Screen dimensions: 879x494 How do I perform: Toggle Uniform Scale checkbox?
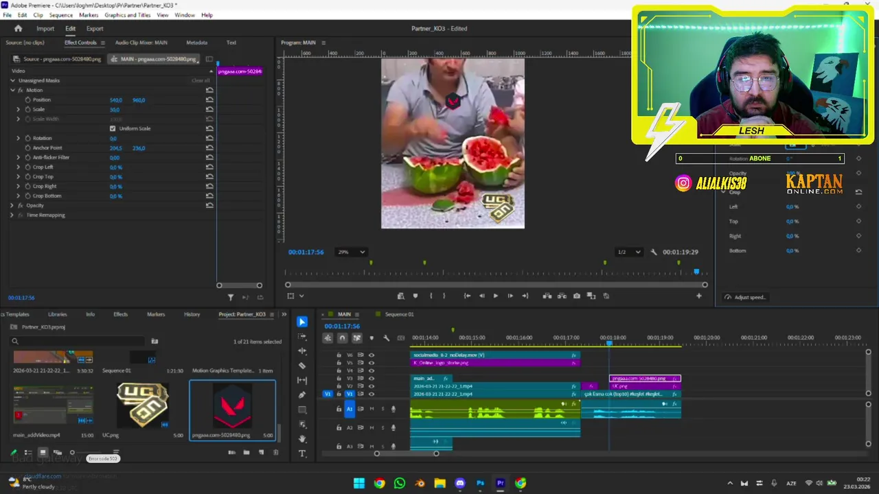click(113, 128)
